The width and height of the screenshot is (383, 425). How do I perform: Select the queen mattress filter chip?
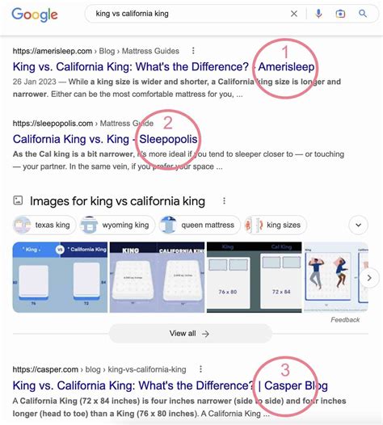200,225
